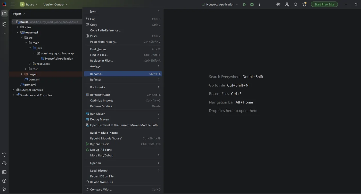Open the main hamburger menu
Screen dimensions: 361x194
pos(13,4)
